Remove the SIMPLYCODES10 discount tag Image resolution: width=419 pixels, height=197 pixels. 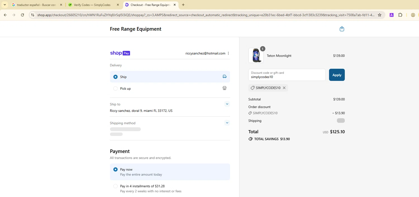284,88
